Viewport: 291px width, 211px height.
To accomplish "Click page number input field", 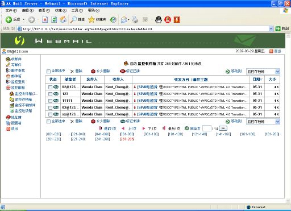I will pos(207,129).
